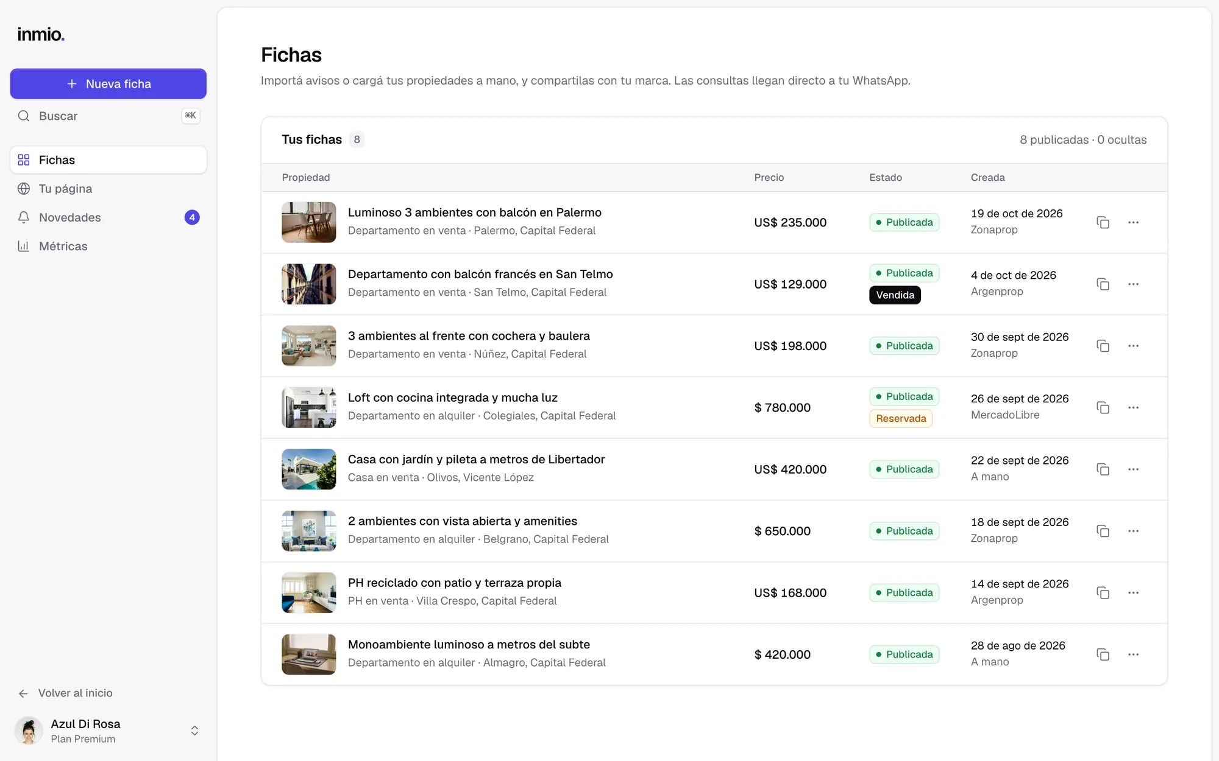Copy the Casa con jardín y pileta listing

pos(1103,469)
